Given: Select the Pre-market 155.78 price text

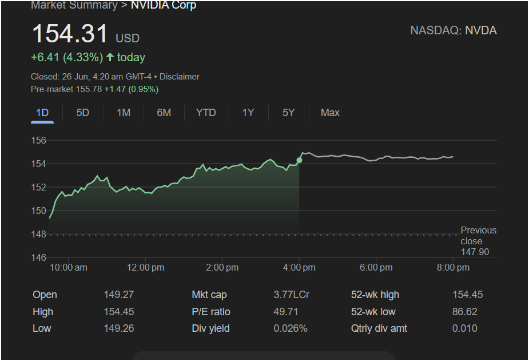Looking at the screenshot, I should [66, 89].
